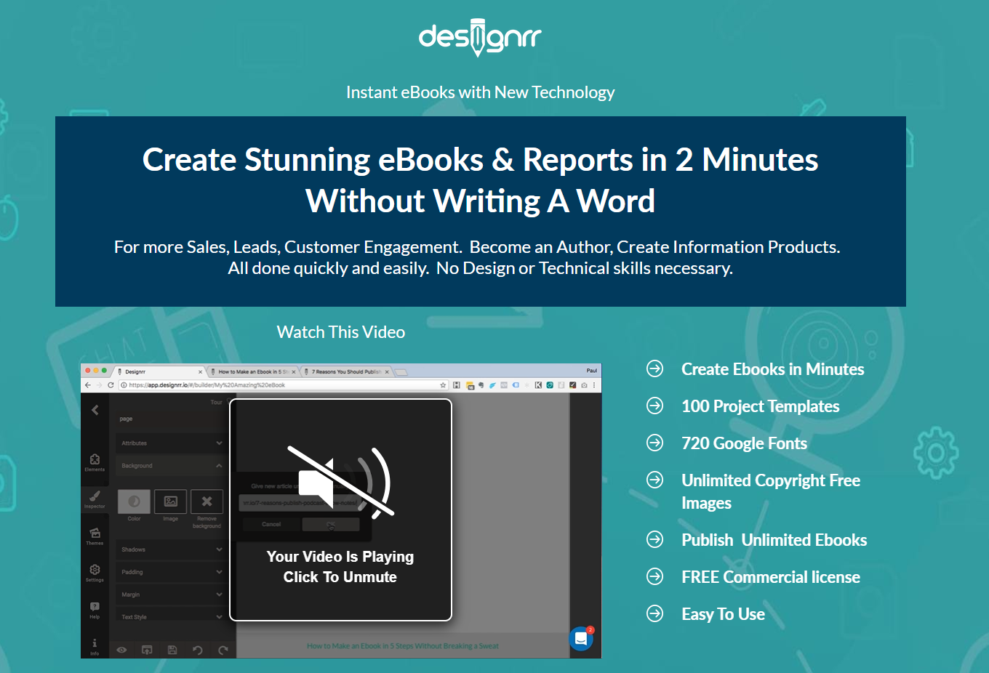989x673 pixels.
Task: Click back chevron in video editor sidebar
Action: 95,410
